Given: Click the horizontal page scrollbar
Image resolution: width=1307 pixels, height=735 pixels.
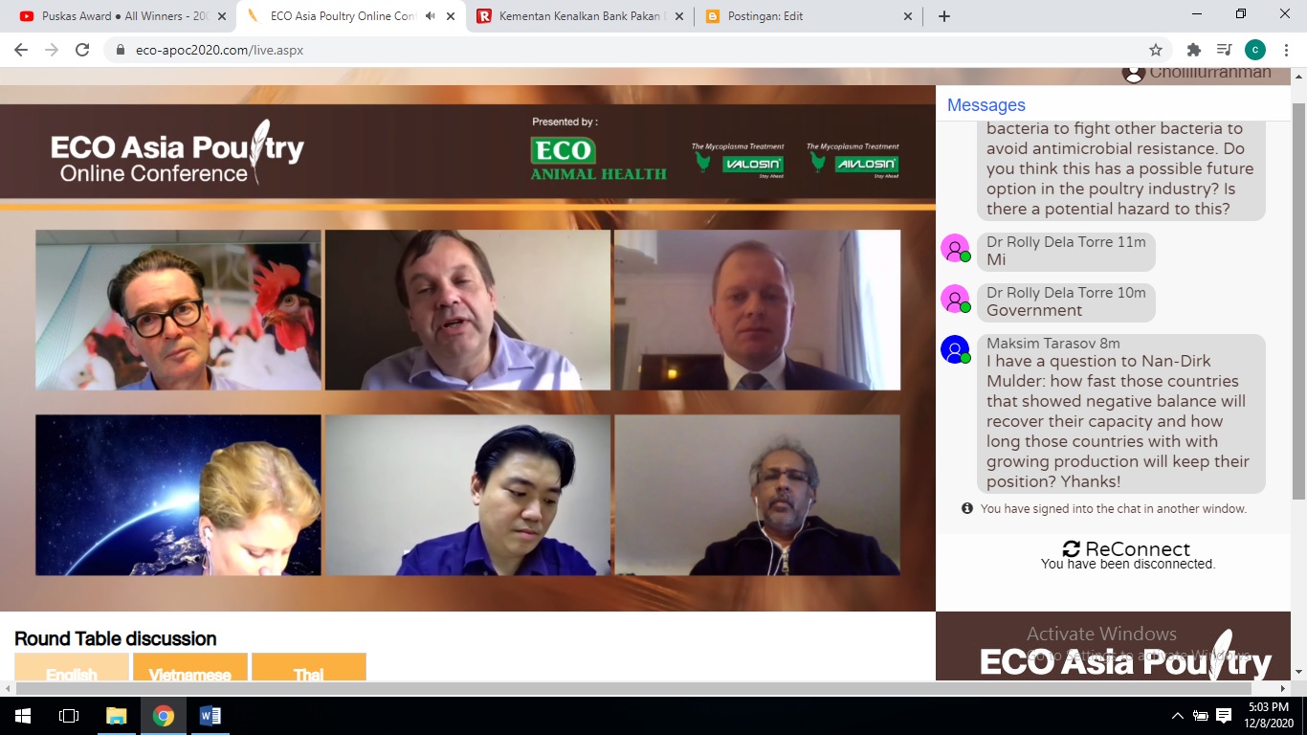Looking at the screenshot, I should [x=633, y=688].
